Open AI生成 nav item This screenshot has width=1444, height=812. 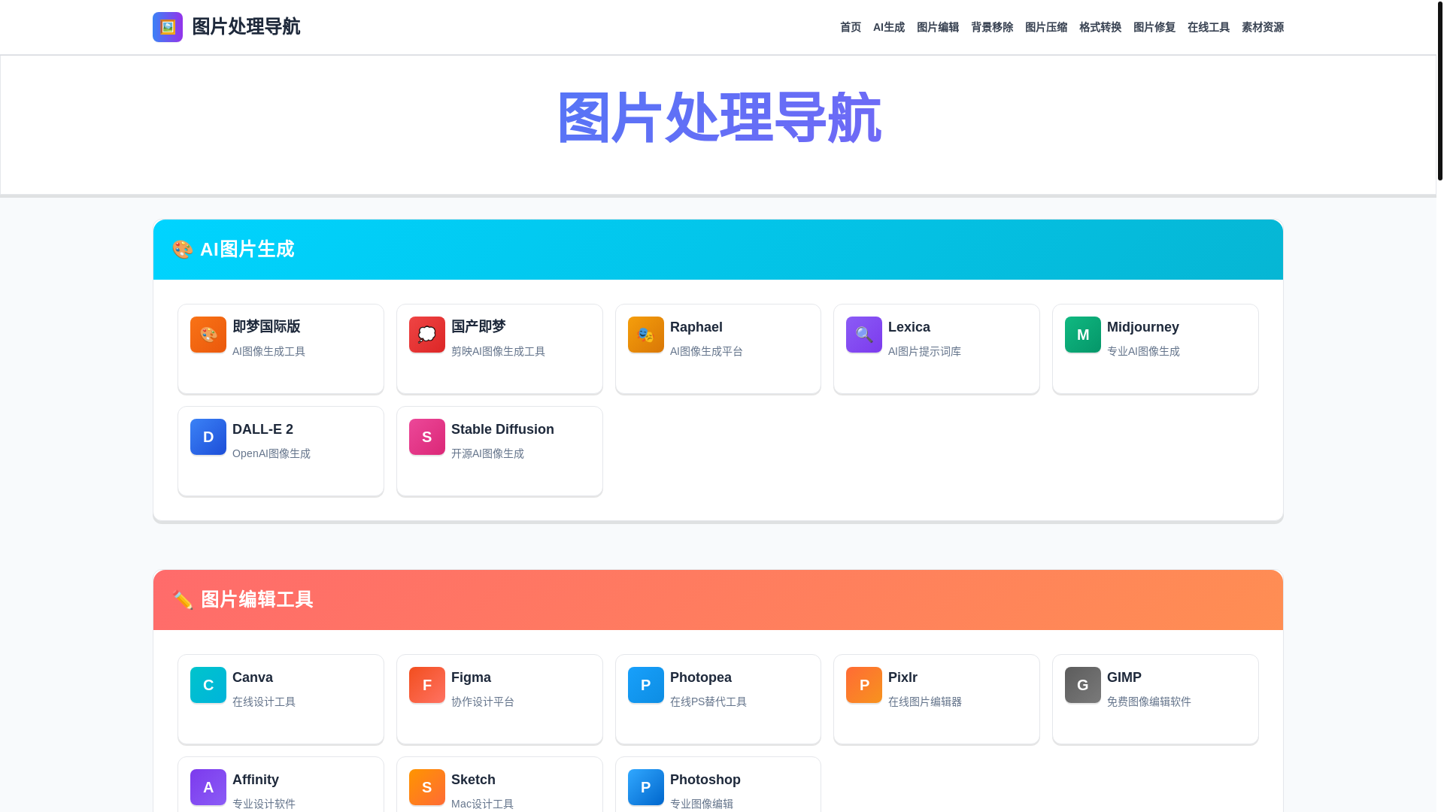[889, 27]
